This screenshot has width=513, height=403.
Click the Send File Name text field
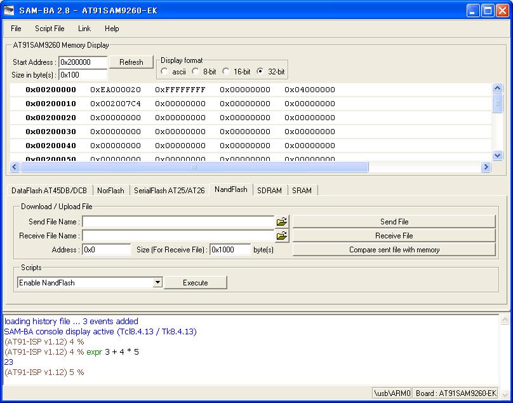[178, 222]
